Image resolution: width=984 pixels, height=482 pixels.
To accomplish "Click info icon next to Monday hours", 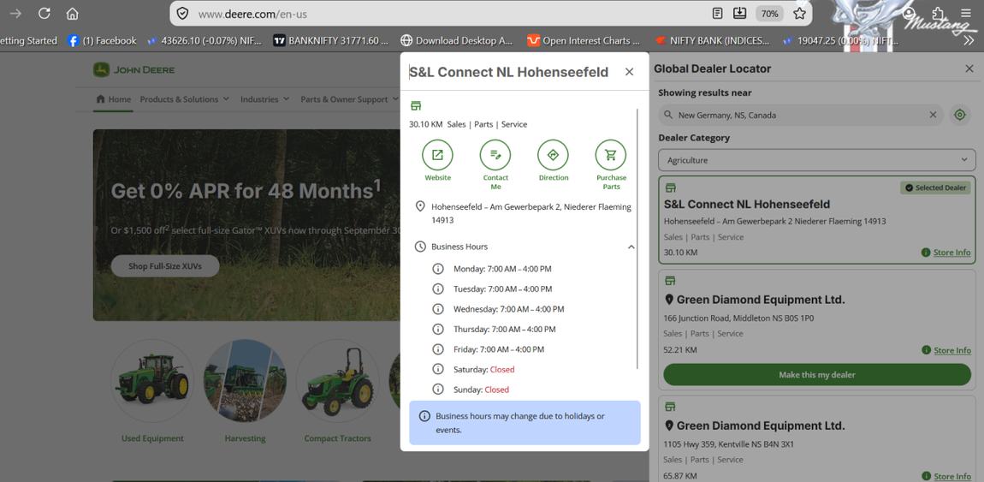I will 438,269.
